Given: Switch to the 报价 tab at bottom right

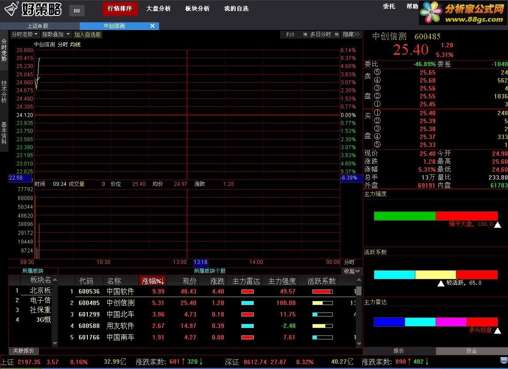Looking at the screenshot, I should click(x=399, y=351).
